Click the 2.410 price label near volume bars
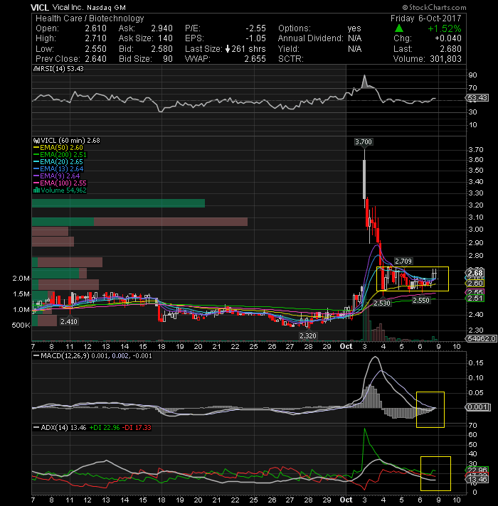498x506 pixels. pos(69,322)
